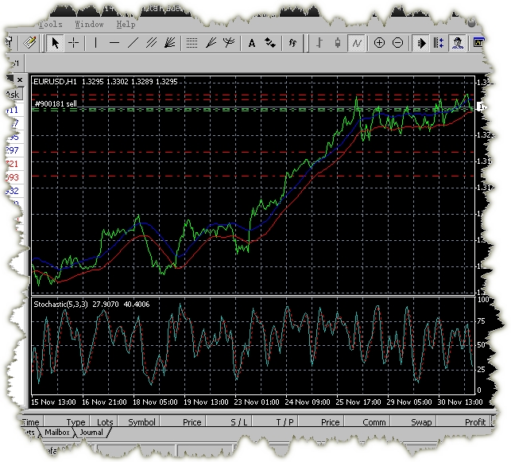Select the equidistant channel tool

(151, 43)
